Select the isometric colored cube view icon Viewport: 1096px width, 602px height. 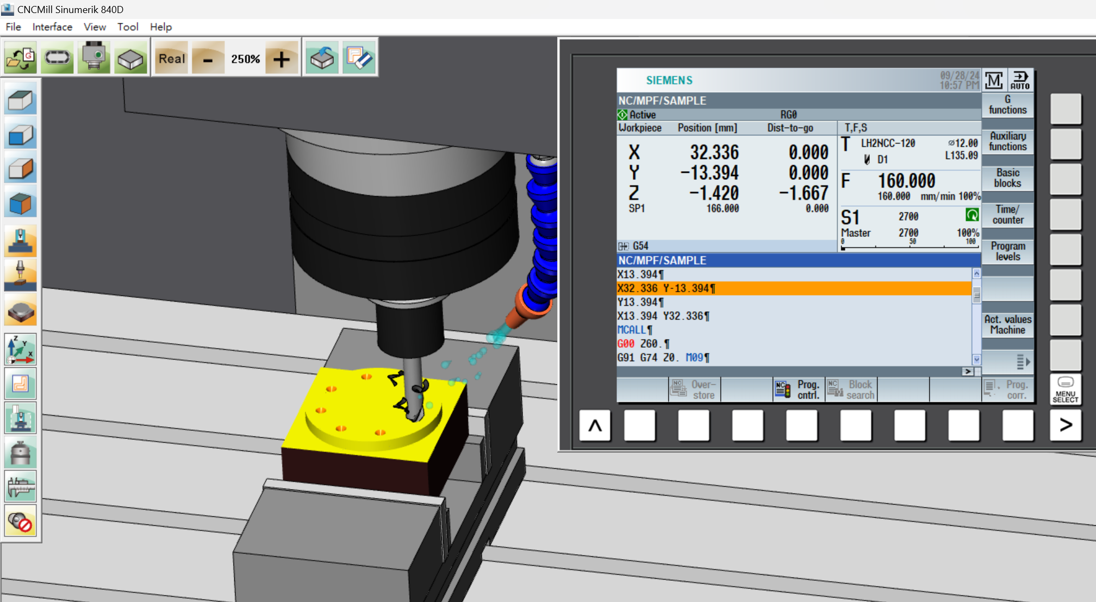(21, 202)
